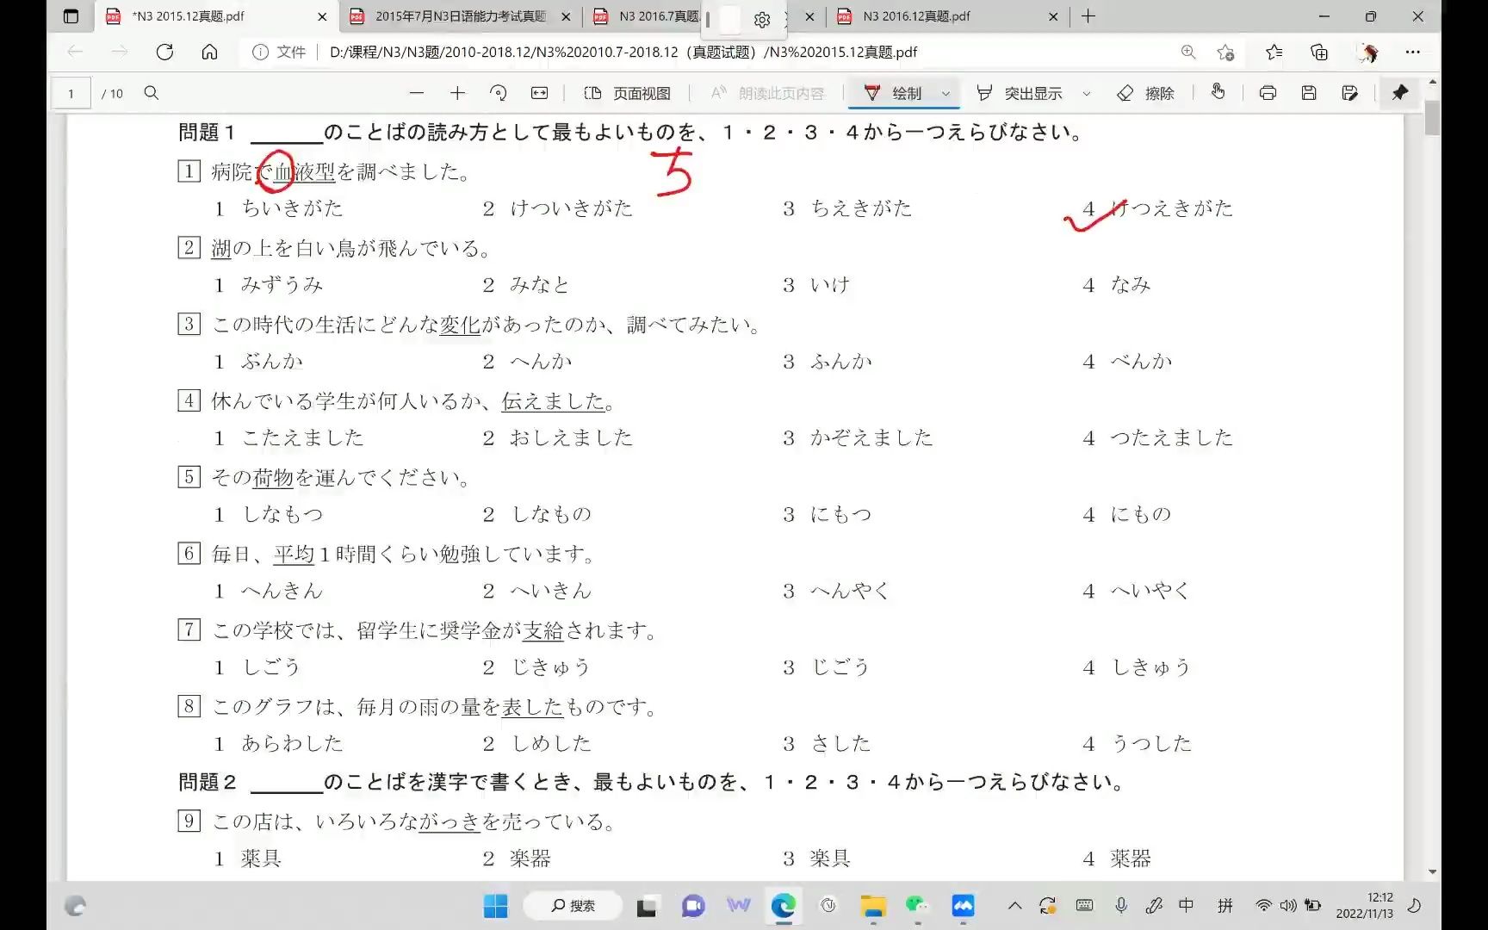This screenshot has height=930, width=1488.
Task: Click answer option 4 つたえました
Action: pyautogui.click(x=1157, y=438)
